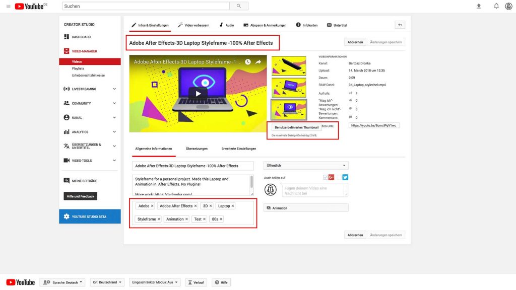Click the back arrow button
The height and width of the screenshot is (290, 516).
[400, 25]
